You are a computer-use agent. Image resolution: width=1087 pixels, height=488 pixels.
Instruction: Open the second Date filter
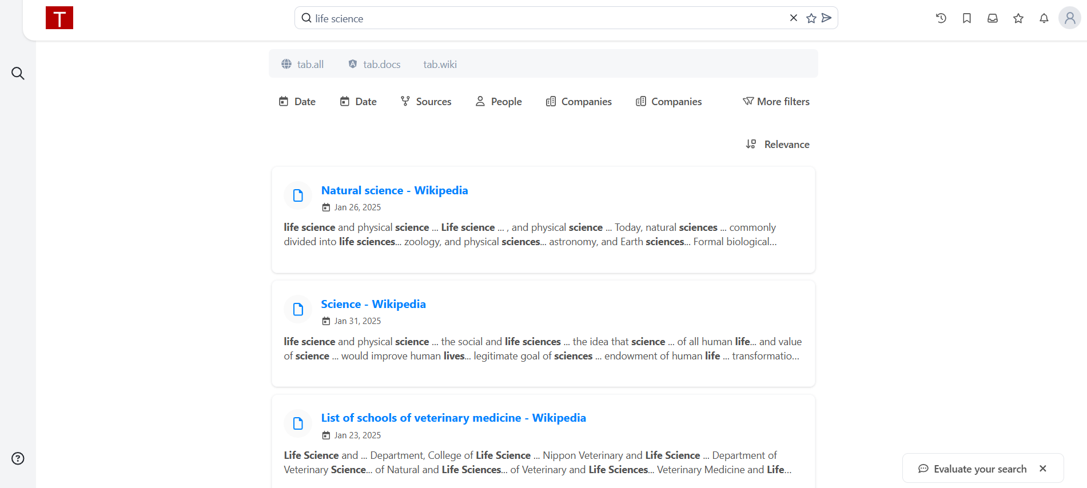coord(359,101)
